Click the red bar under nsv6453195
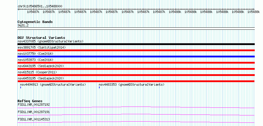Screen dimensions: 263x126 (136, 81)
